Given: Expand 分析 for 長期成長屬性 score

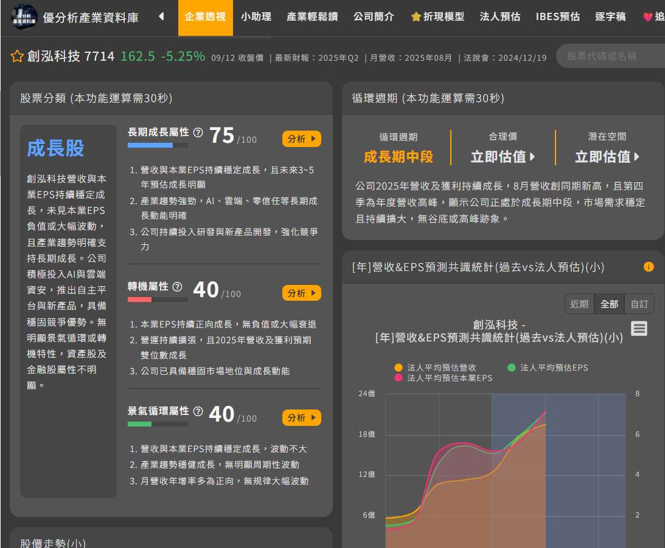Looking at the screenshot, I should coord(302,139).
